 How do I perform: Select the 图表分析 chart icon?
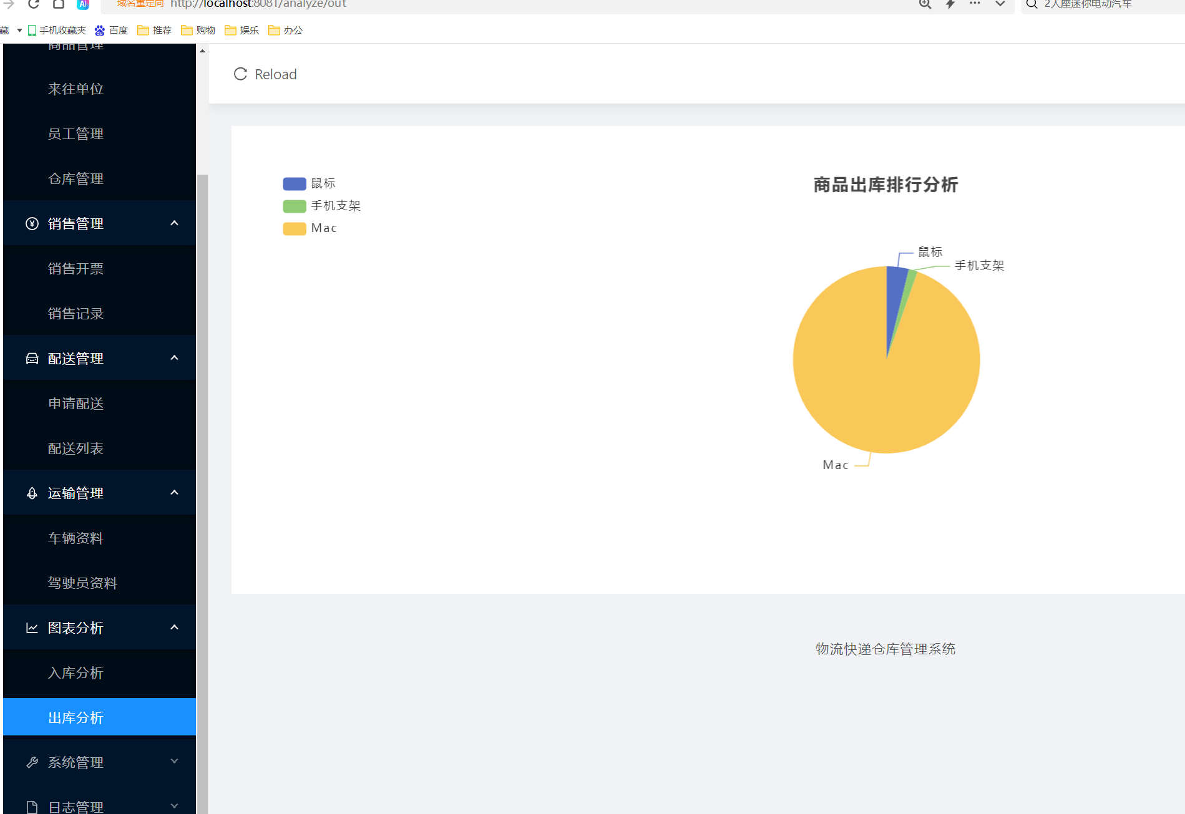click(31, 627)
